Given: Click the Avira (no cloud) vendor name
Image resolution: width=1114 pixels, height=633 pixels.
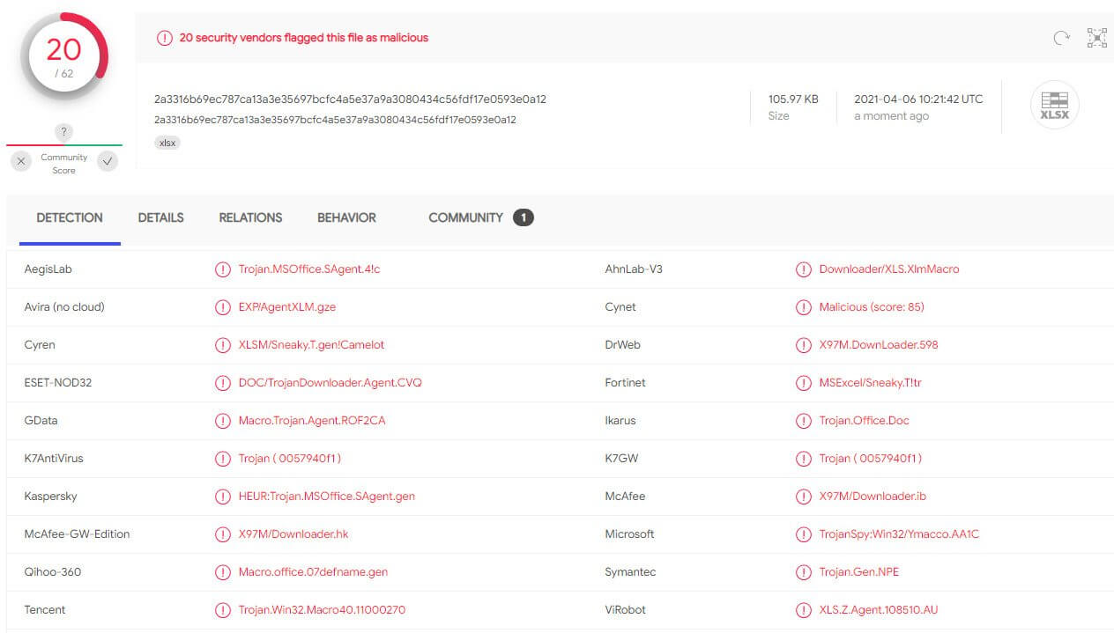Looking at the screenshot, I should [64, 307].
